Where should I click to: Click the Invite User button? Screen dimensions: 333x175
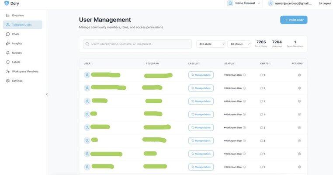point(294,20)
